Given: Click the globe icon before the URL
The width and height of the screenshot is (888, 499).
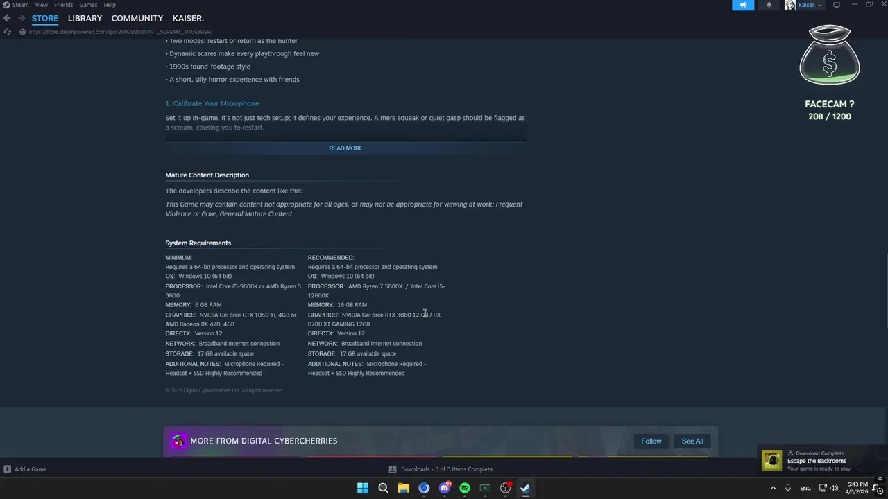Looking at the screenshot, I should tap(22, 32).
